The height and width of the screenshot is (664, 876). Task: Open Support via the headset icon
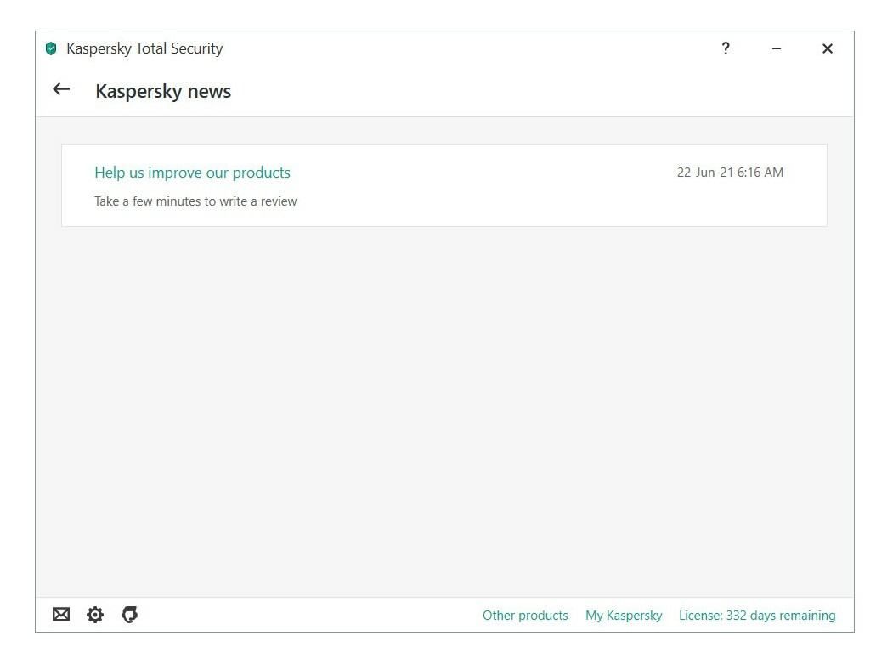coord(130,614)
